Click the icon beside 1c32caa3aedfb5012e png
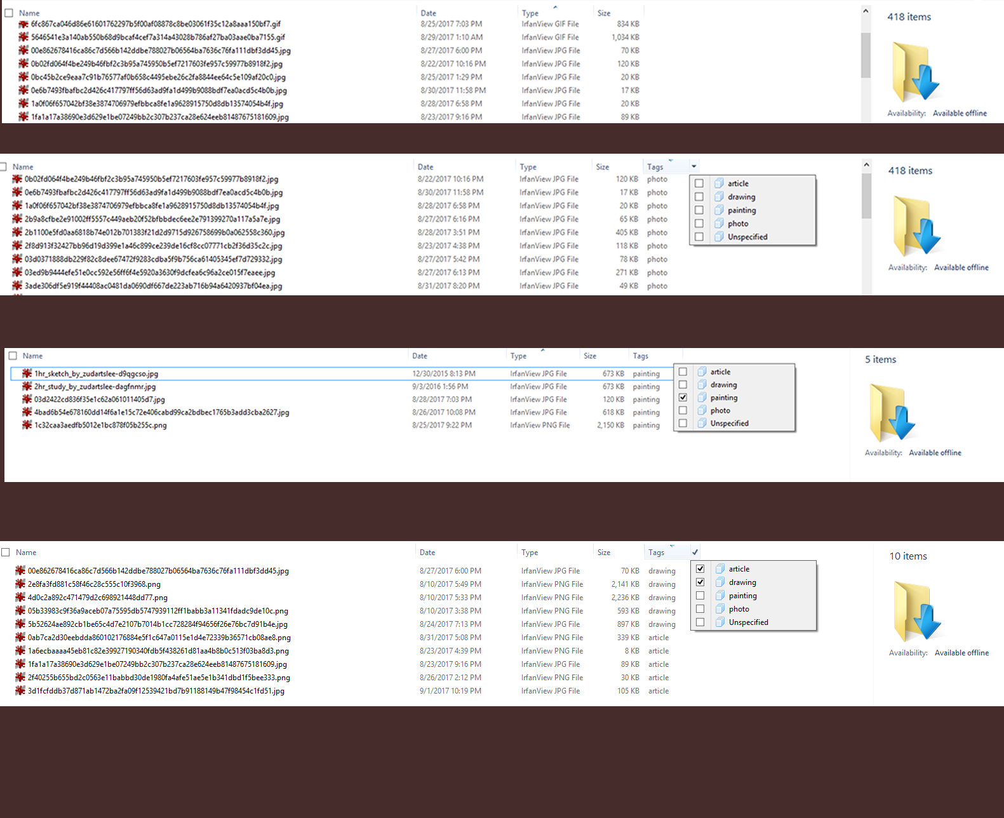 click(x=27, y=425)
